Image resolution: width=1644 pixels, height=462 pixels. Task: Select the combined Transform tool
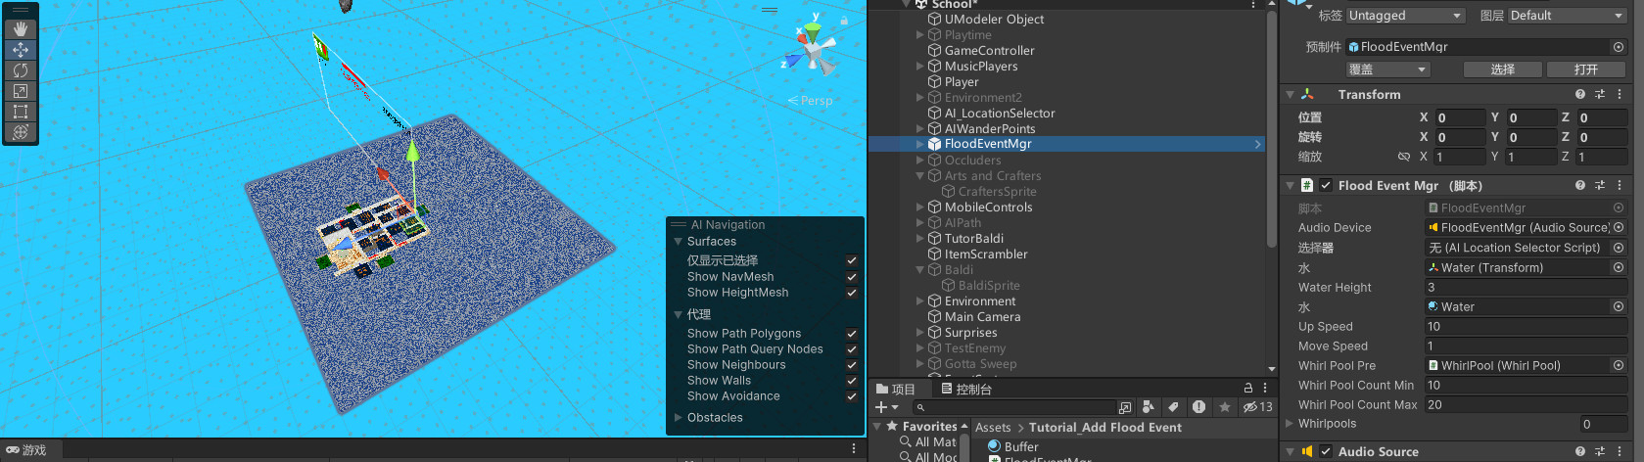20,132
